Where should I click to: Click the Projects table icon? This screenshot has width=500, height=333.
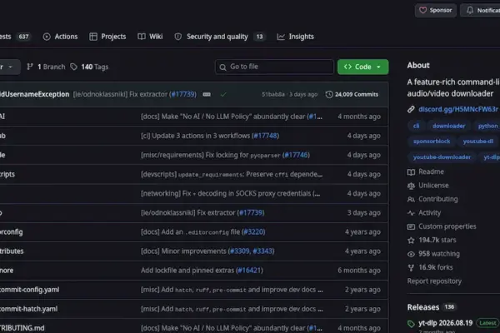pos(93,37)
